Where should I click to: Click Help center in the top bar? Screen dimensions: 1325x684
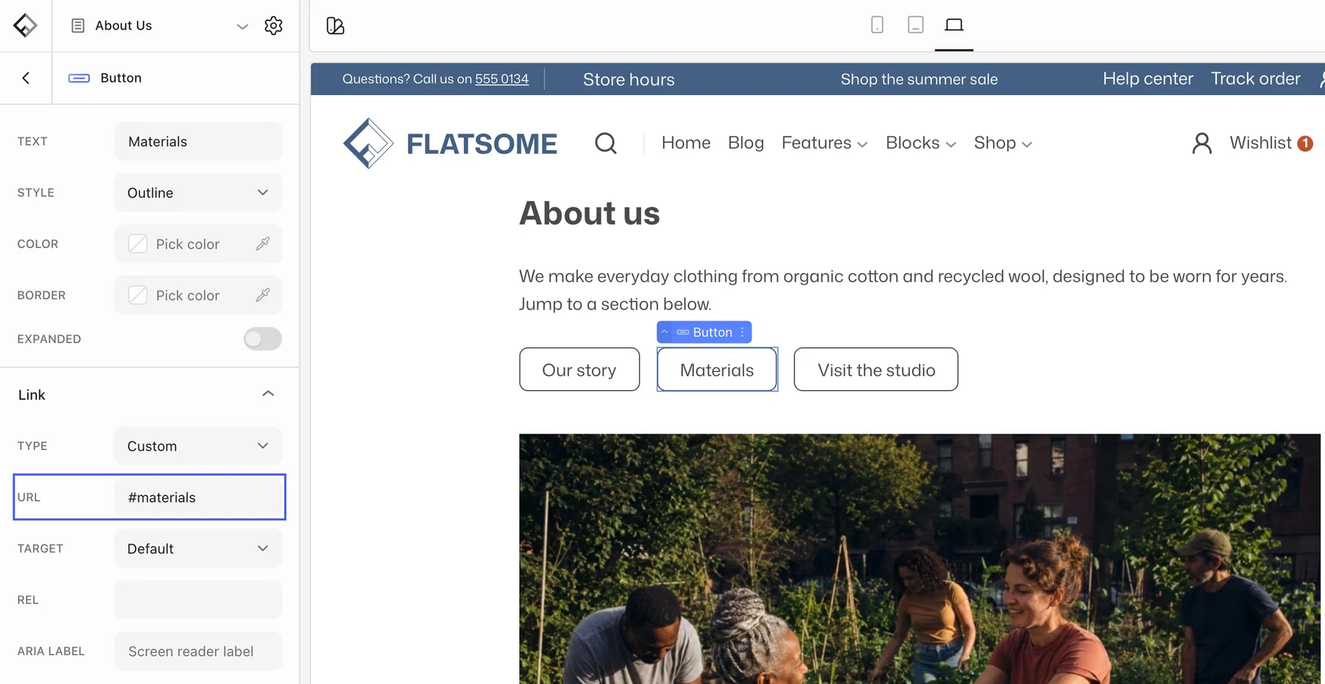(x=1148, y=79)
